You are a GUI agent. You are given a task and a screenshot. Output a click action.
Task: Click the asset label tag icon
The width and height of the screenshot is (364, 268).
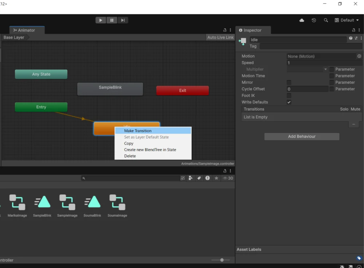[x=359, y=258]
